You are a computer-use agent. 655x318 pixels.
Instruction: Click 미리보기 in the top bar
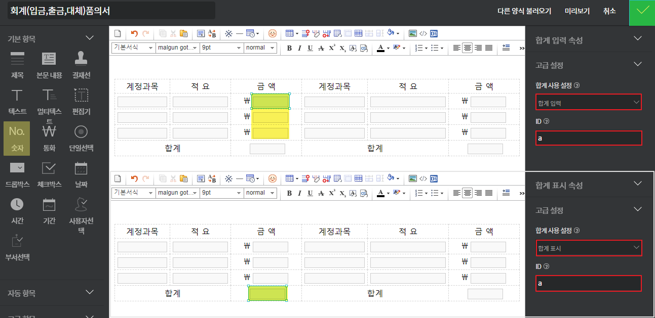[577, 11]
